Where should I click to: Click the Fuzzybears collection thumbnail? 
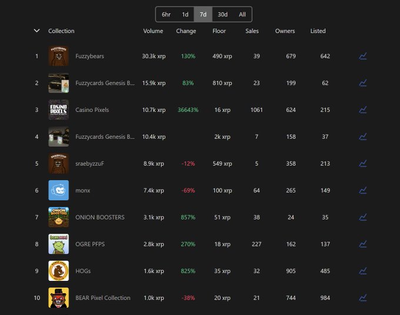(x=59, y=56)
